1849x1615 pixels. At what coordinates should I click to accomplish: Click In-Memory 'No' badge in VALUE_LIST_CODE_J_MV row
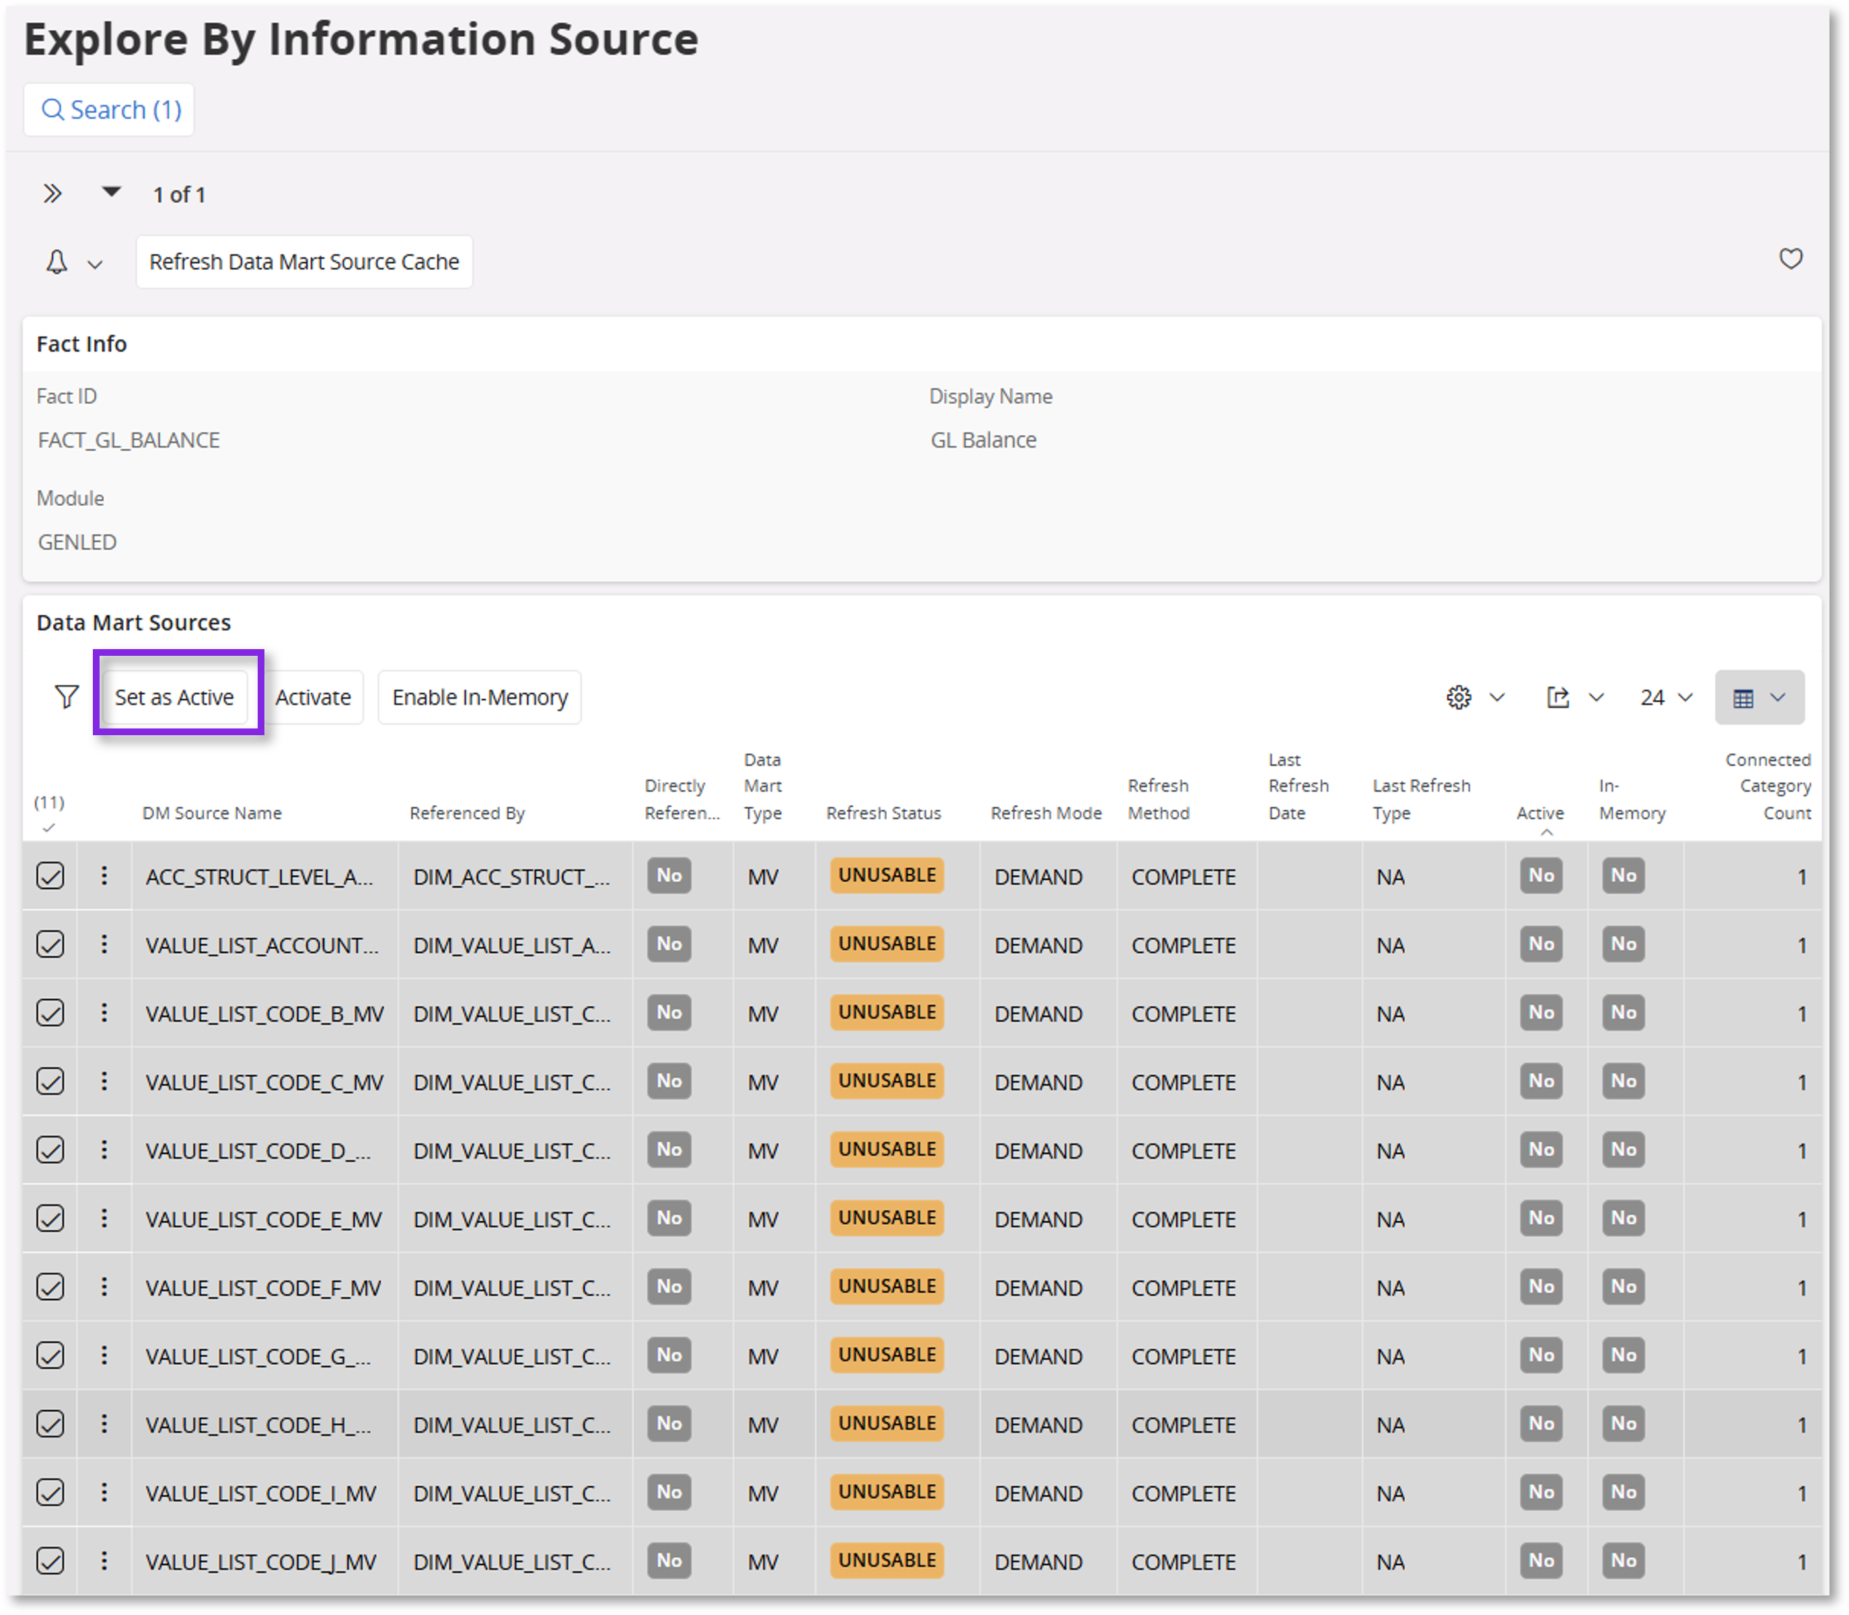tap(1624, 1560)
